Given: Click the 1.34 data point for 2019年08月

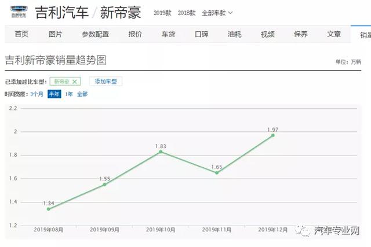Looking at the screenshot, I should (49, 209).
